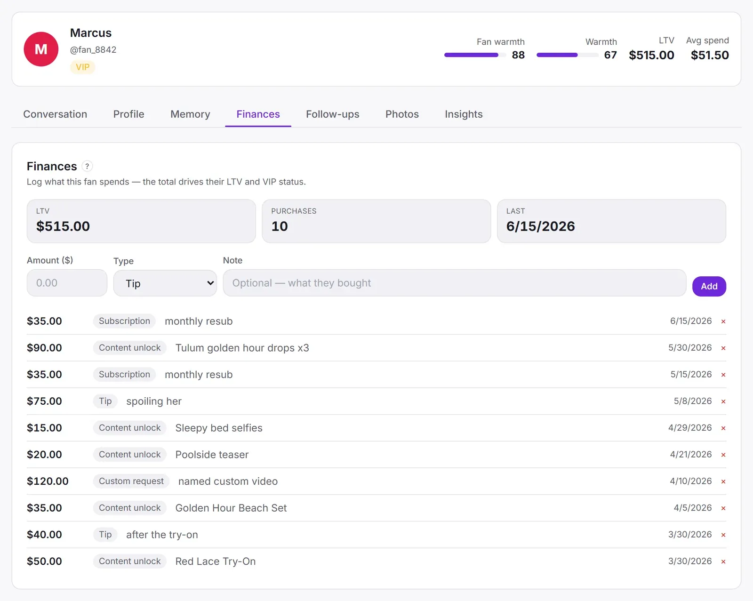The image size is (753, 601).
Task: Switch to the Conversation tab
Action: [x=55, y=114]
